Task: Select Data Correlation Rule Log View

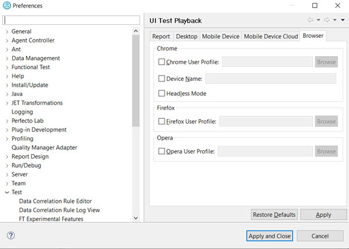Action: (59, 210)
